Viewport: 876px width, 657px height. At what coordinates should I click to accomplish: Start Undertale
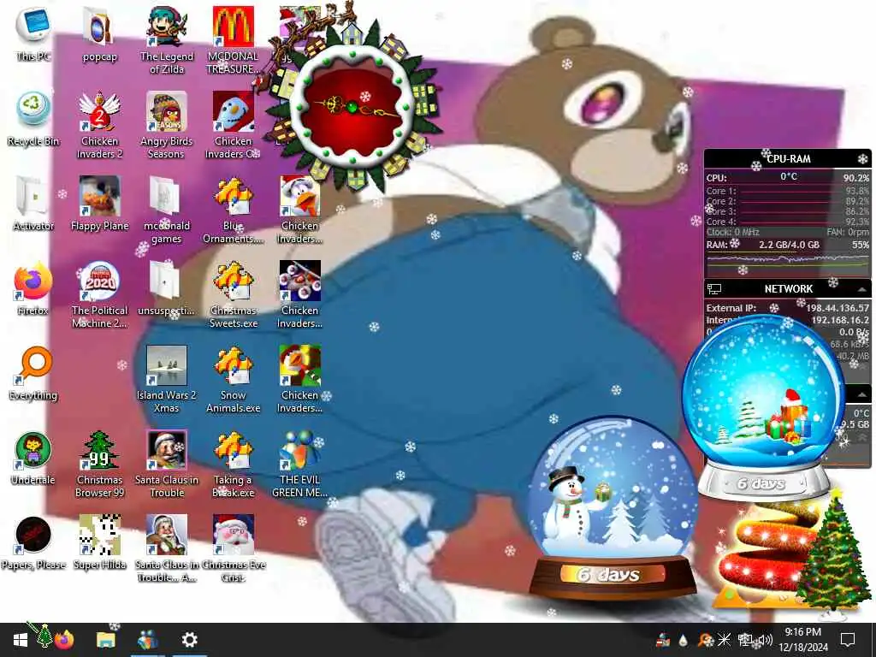(x=33, y=459)
